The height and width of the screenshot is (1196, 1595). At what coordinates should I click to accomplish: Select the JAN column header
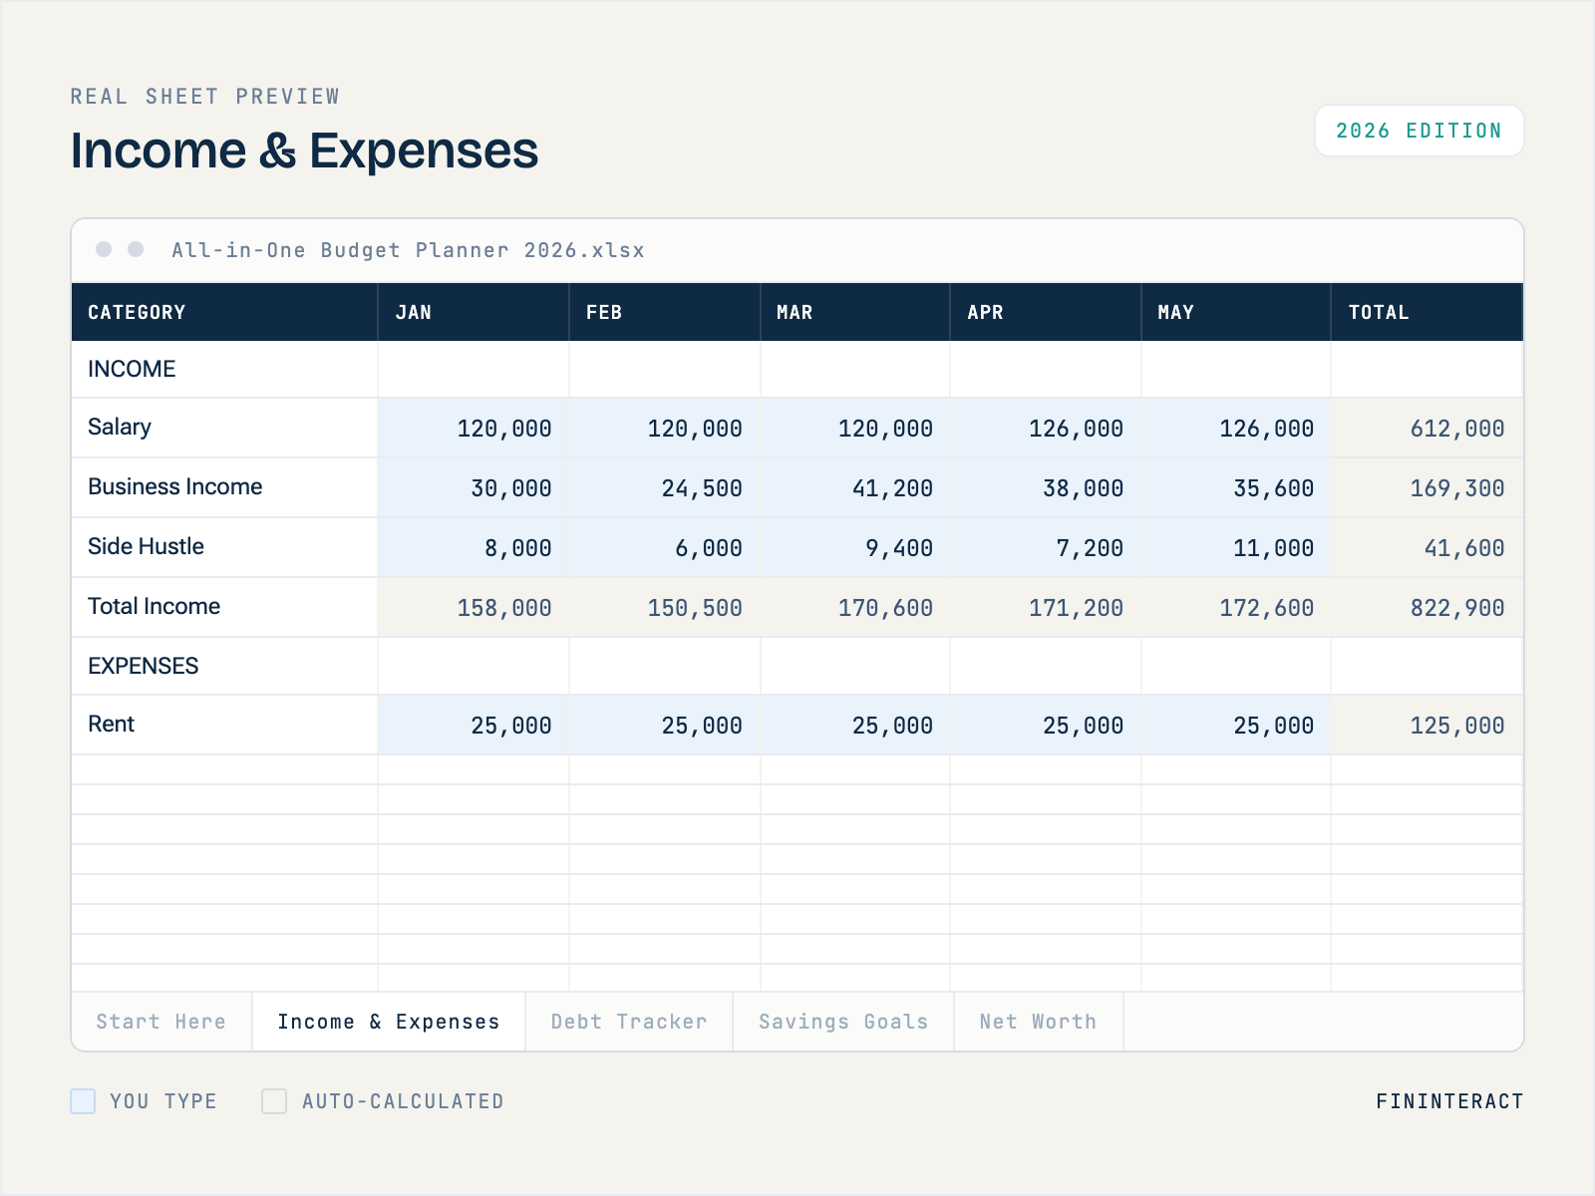click(x=474, y=312)
